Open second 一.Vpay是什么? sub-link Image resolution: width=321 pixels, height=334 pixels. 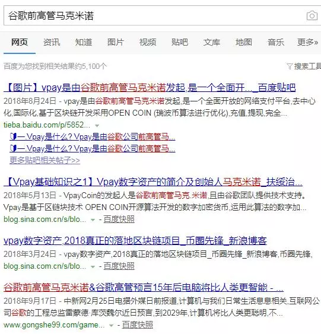93,148
